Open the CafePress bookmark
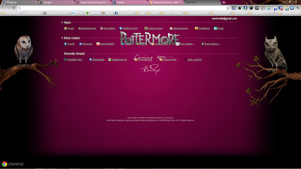301x169 pixels. [93, 13]
